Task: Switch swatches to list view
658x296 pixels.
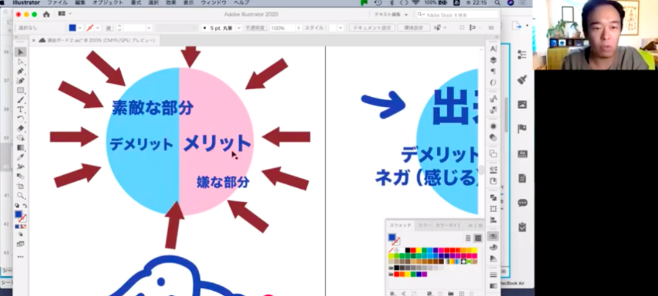Action: pos(468,238)
